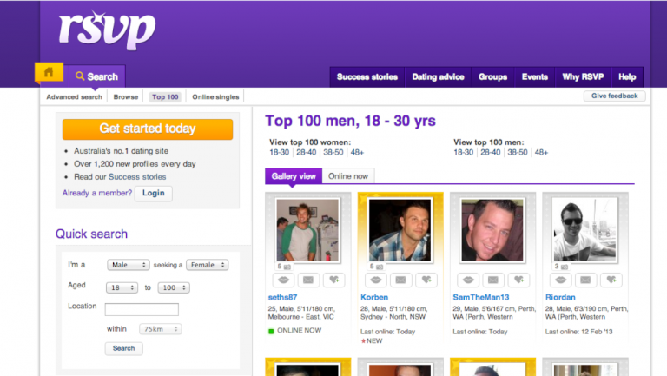Email seths87 with envelope icon
Image resolution: width=667 pixels, height=376 pixels.
[x=308, y=280]
